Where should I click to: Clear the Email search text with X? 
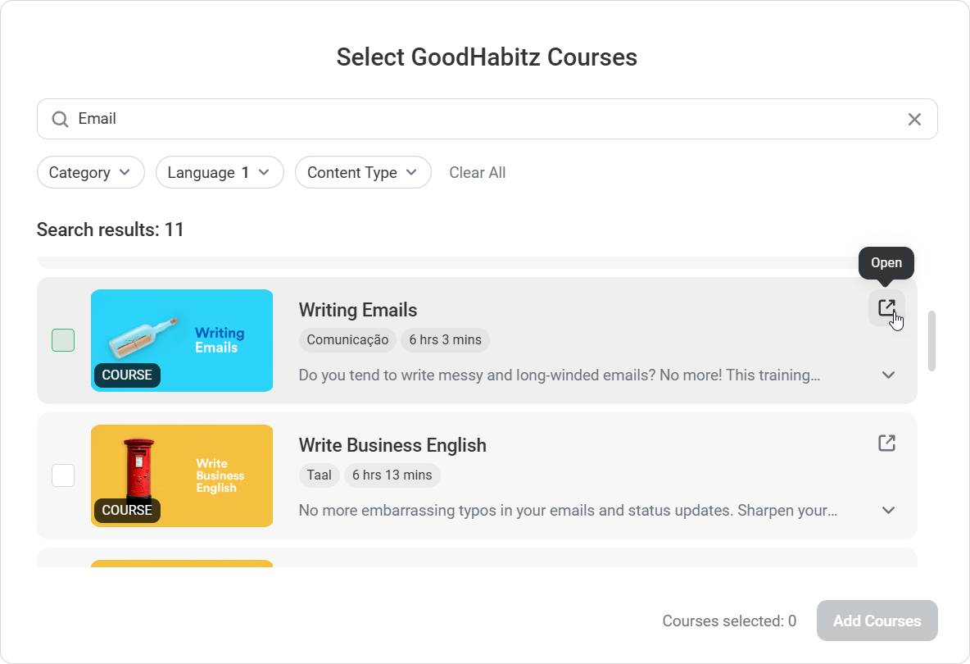click(914, 119)
